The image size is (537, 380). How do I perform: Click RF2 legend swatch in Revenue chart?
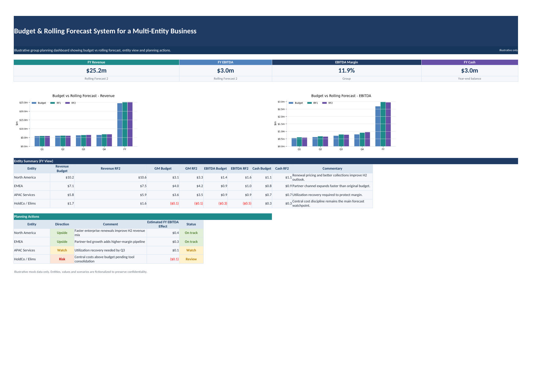coord(68,103)
